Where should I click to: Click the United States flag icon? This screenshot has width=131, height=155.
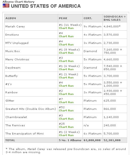point(6,6)
